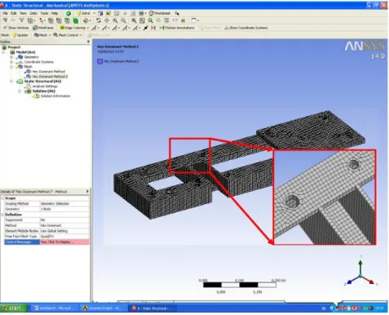Open the Solve dropdown arrow
389x315 pixels.
[95, 13]
